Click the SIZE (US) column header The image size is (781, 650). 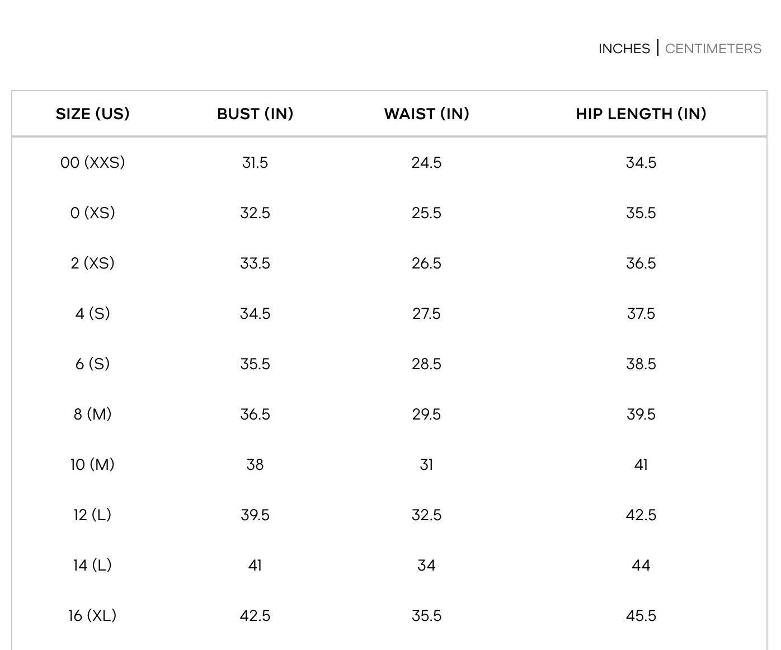click(92, 114)
